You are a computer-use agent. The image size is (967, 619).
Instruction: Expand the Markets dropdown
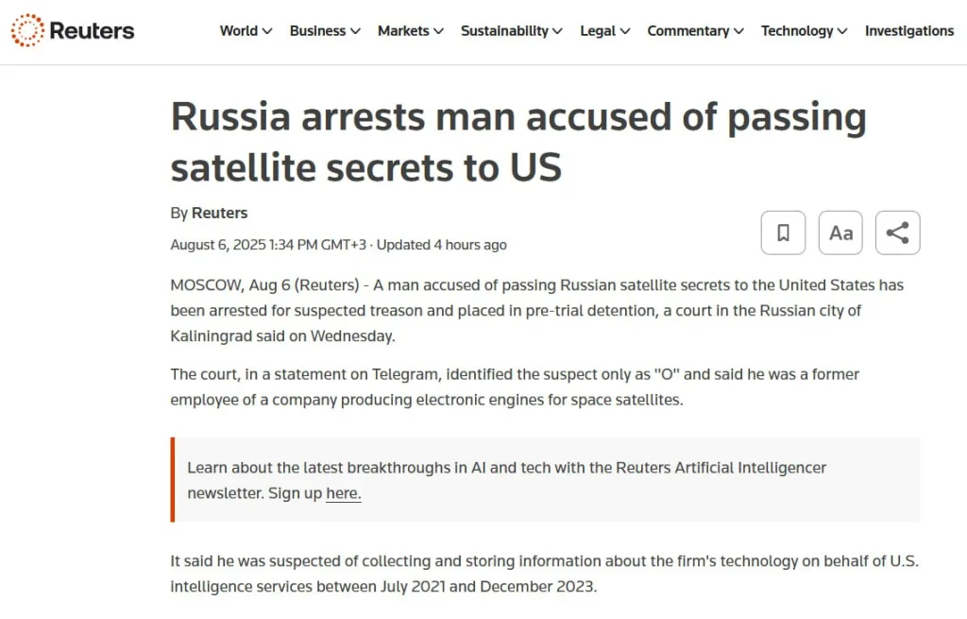[x=409, y=30]
